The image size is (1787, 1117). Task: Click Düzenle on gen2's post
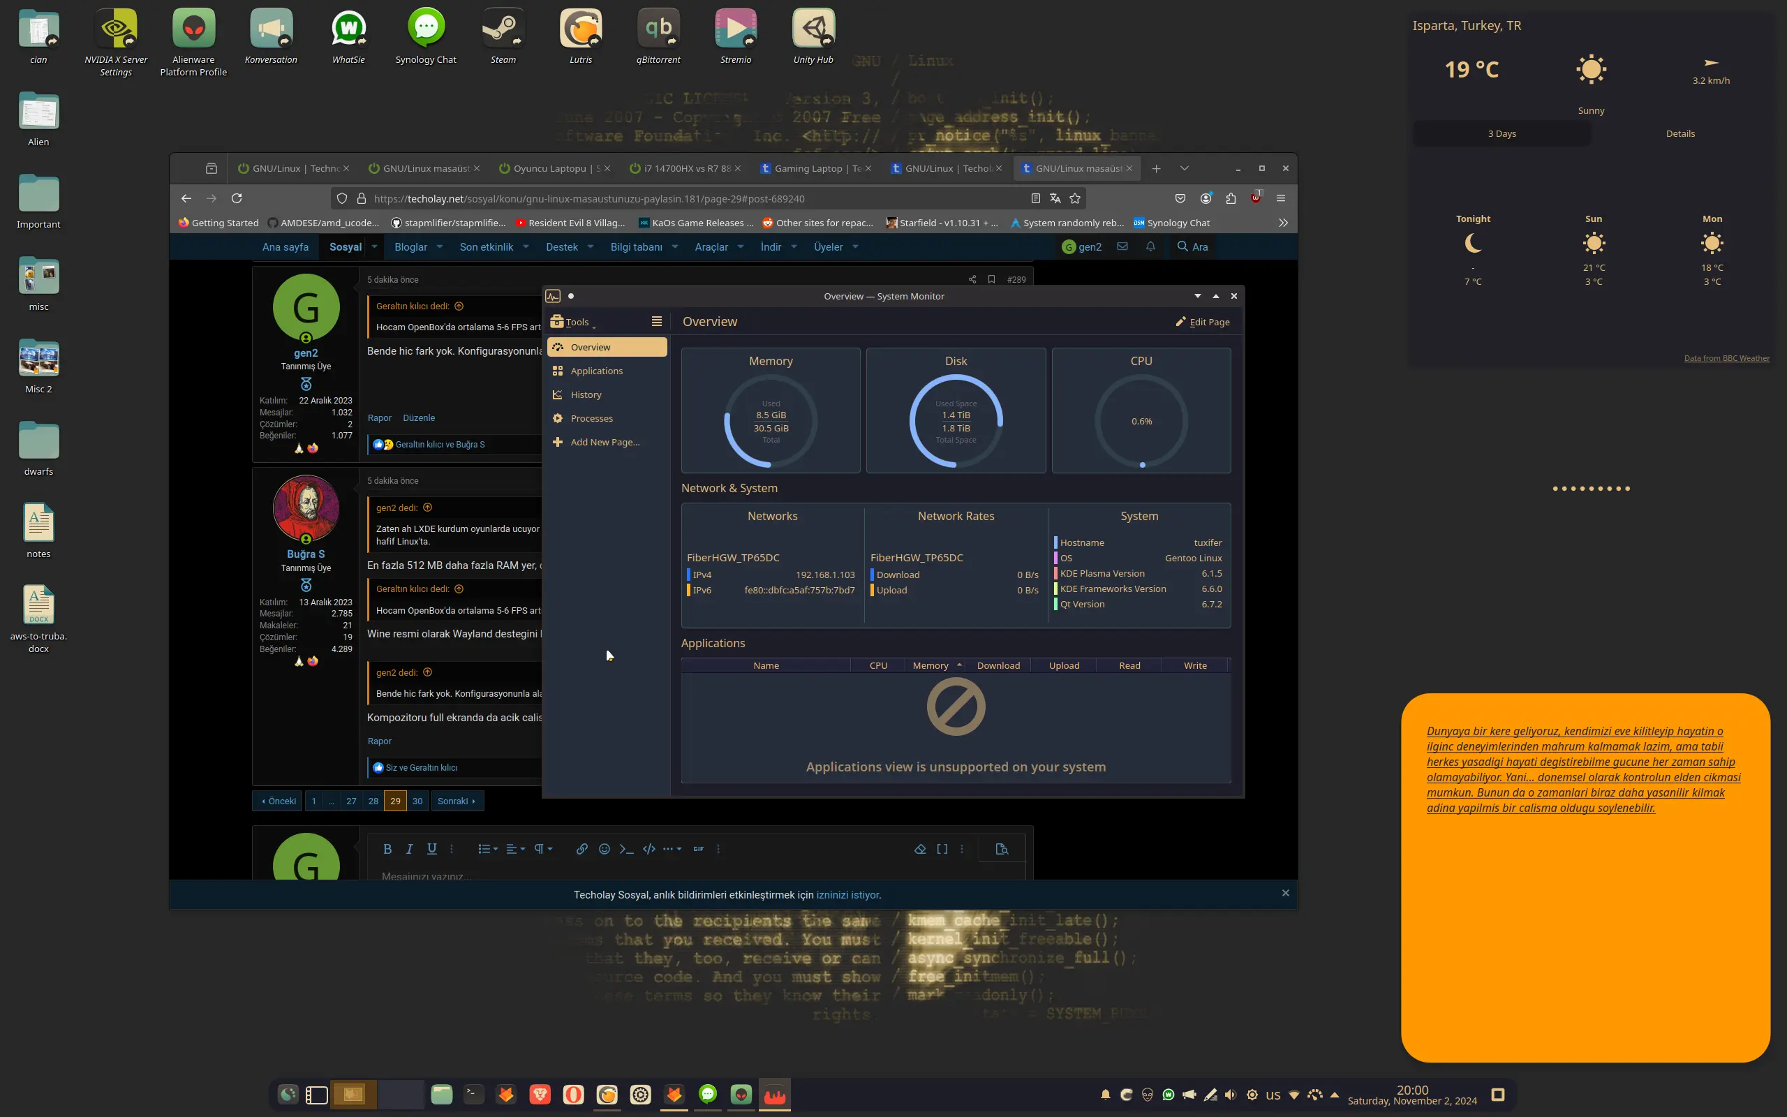[419, 418]
